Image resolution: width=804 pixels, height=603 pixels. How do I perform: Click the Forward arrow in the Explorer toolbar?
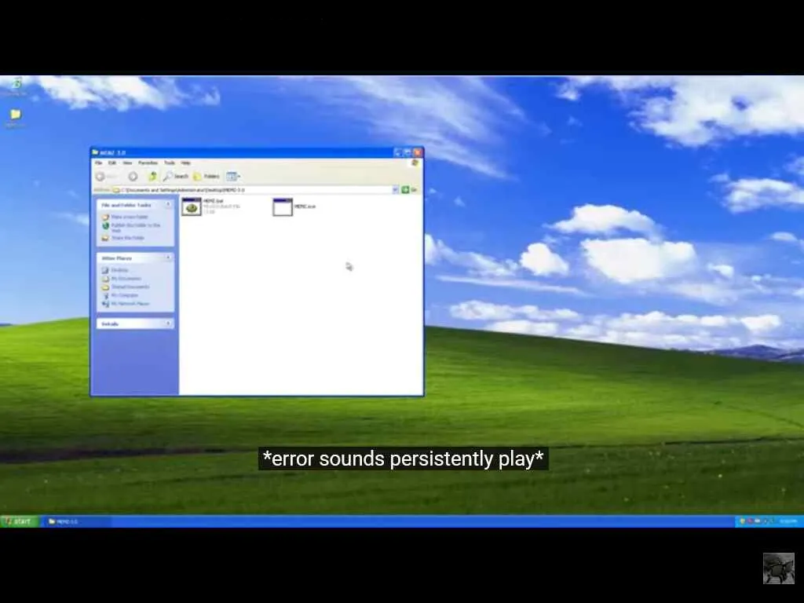click(133, 177)
